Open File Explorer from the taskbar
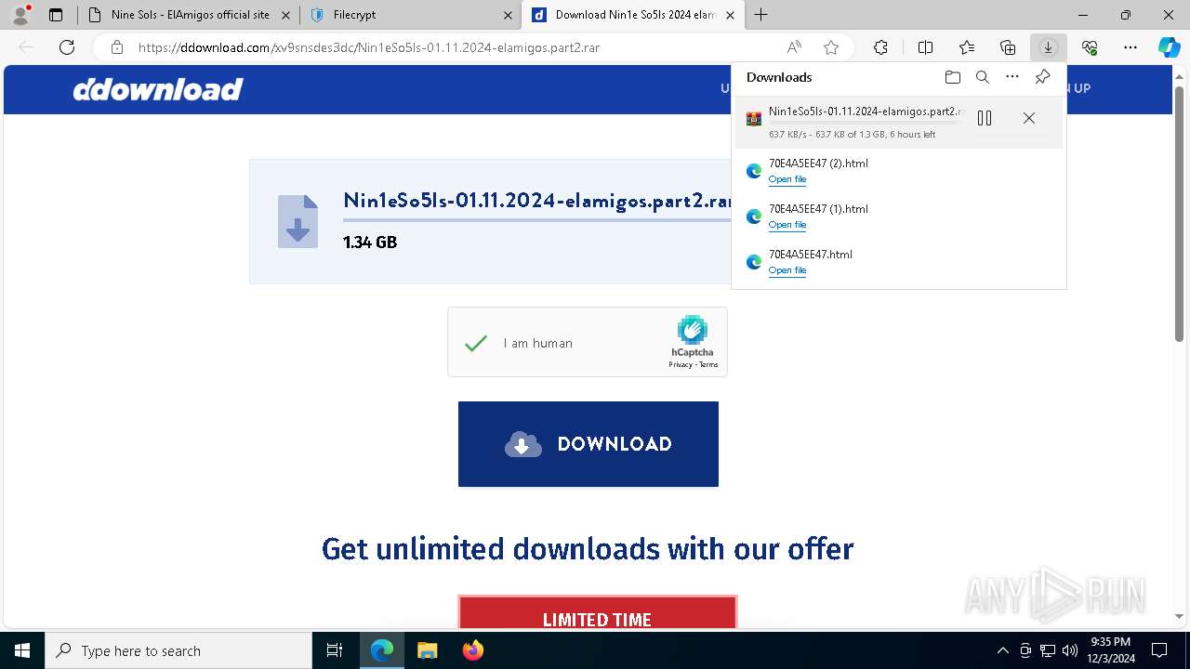Screen dimensions: 1190x669 (x=427, y=650)
